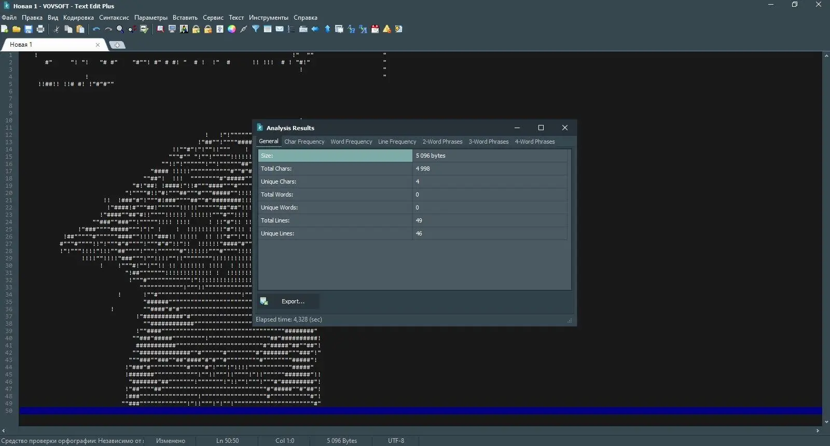The height and width of the screenshot is (446, 830).
Task: Open the Инструменты menu
Action: tap(268, 18)
